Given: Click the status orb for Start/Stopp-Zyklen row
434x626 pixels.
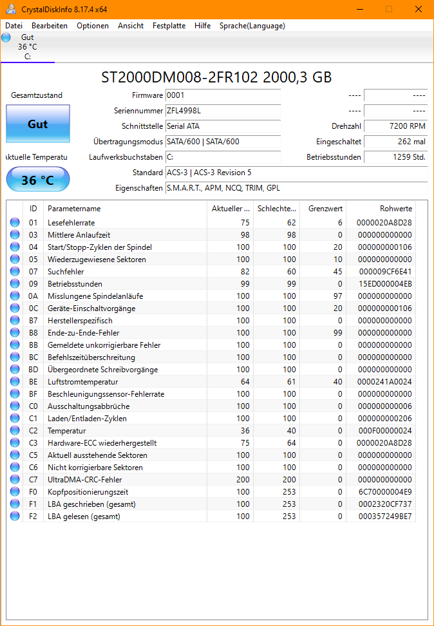Looking at the screenshot, I should (15, 247).
